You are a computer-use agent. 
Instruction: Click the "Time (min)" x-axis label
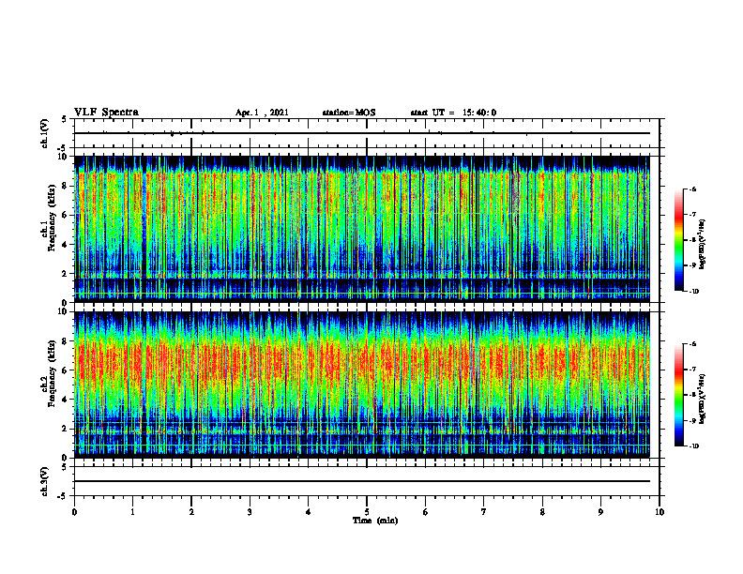click(x=375, y=521)
